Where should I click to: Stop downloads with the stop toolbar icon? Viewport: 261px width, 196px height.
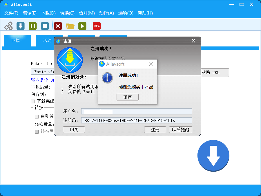(x=45, y=26)
